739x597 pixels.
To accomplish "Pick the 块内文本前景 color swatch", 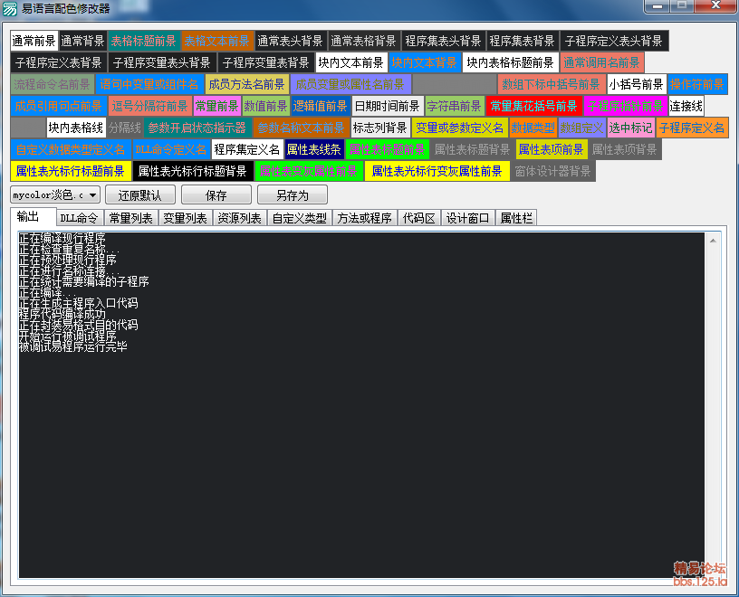I will [x=351, y=62].
